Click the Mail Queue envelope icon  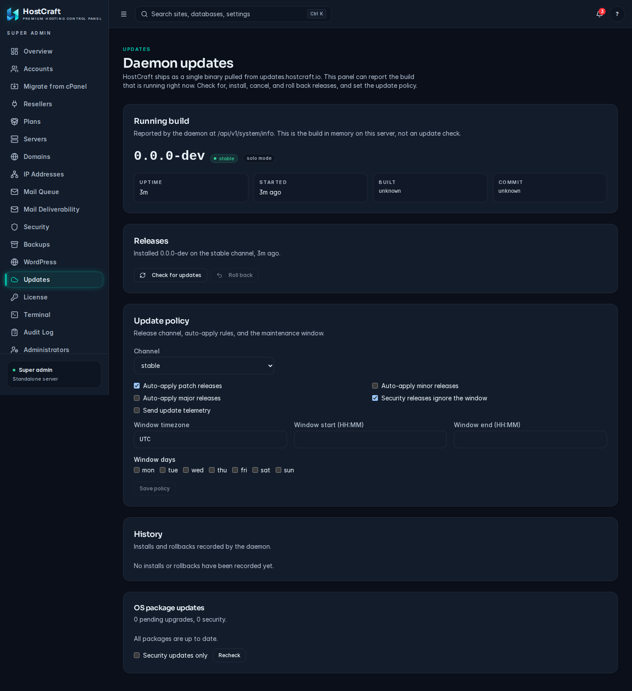click(14, 192)
